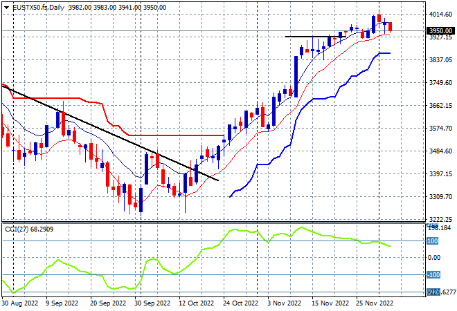Click the 3 Nov 2022 date label
Screen dimensions: 457x311
pos(284,303)
